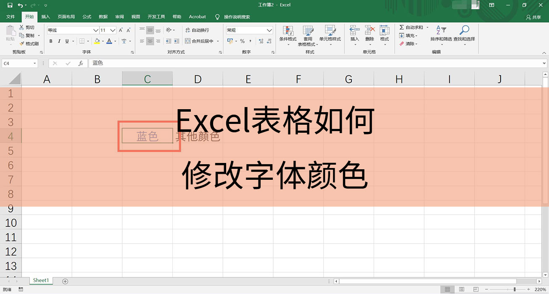
Task: Increase indent in the alignment group
Action: click(x=176, y=41)
